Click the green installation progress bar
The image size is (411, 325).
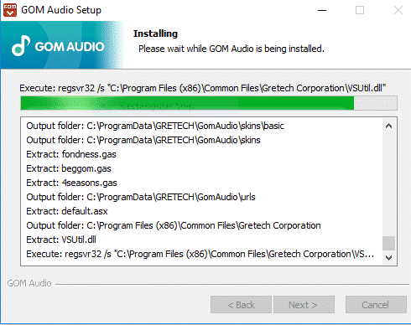click(x=209, y=103)
